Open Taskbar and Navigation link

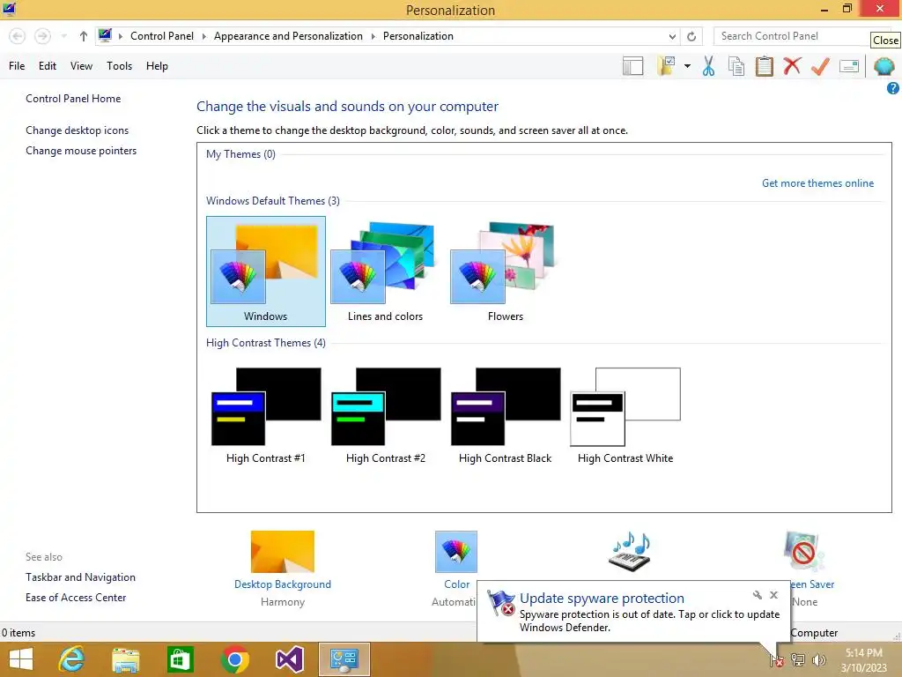[80, 577]
